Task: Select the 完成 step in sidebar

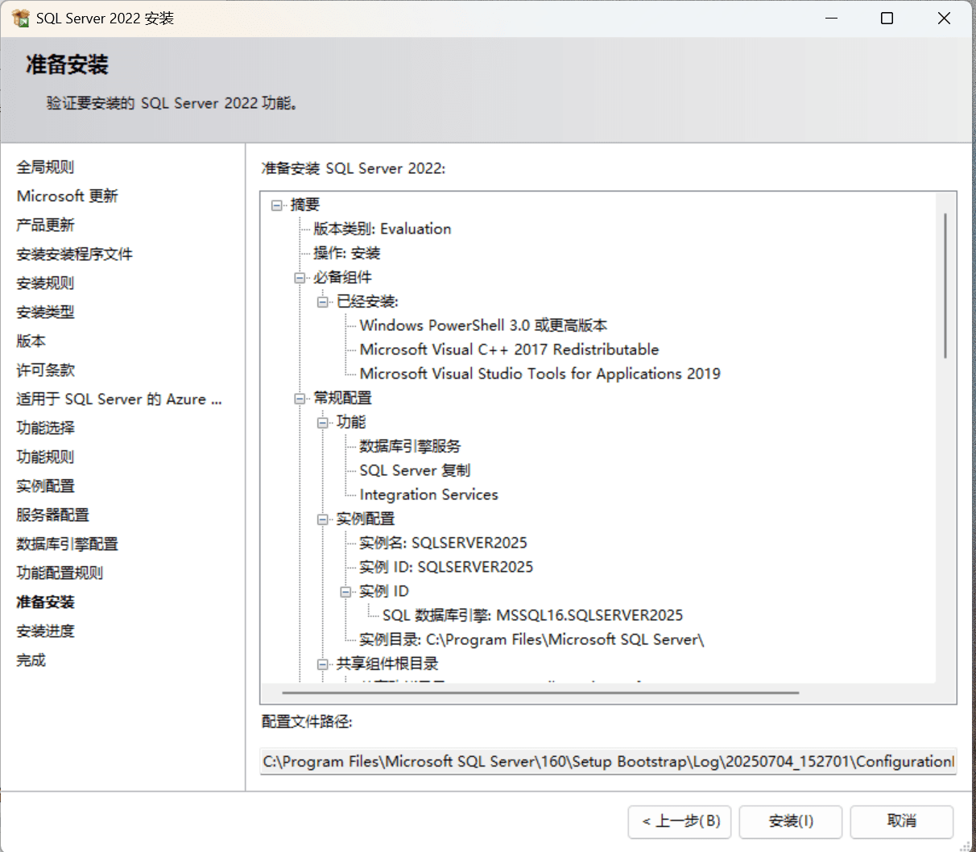Action: pos(31,660)
